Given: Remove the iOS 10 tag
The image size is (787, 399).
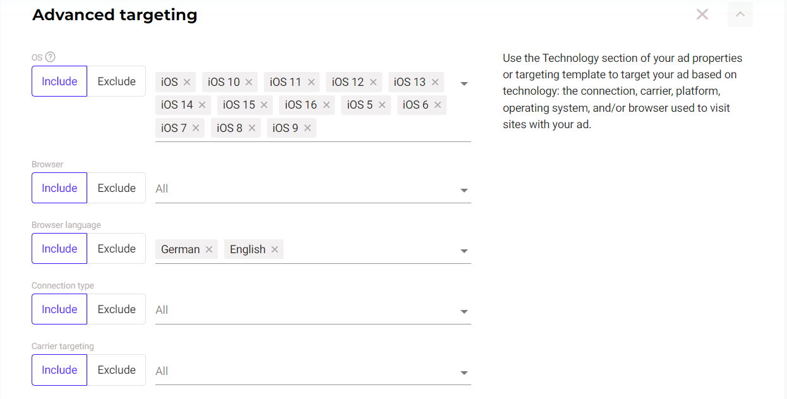Looking at the screenshot, I should pyautogui.click(x=249, y=82).
